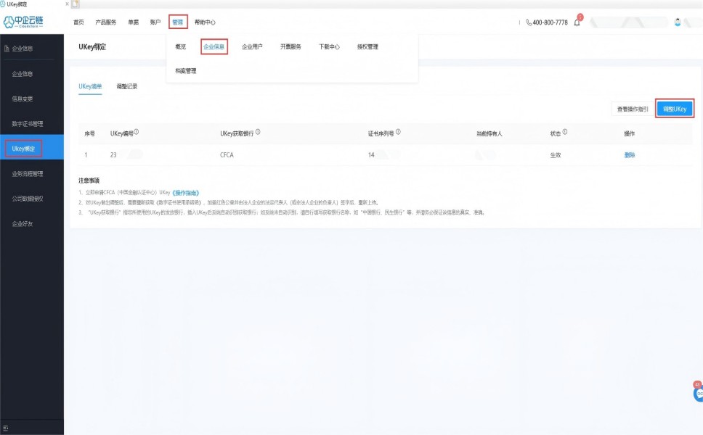The width and height of the screenshot is (703, 435).
Task: Click the notification bell icon
Action: click(x=577, y=23)
